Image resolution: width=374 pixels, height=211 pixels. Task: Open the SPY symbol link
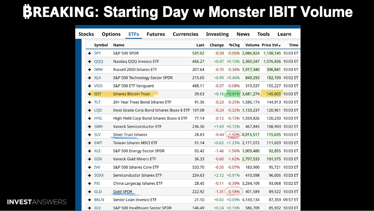(x=98, y=53)
